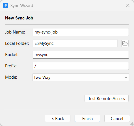Screen dimensions: 134x126
Task: Click the Bucket field containing mysync
Action: tap(81, 55)
